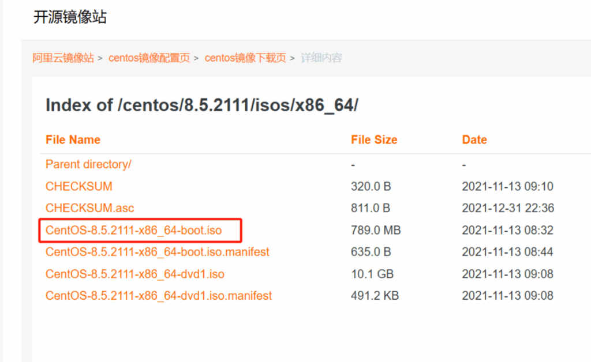Open the dvd1.iso.manifest file link
The image size is (591, 362).
159,296
